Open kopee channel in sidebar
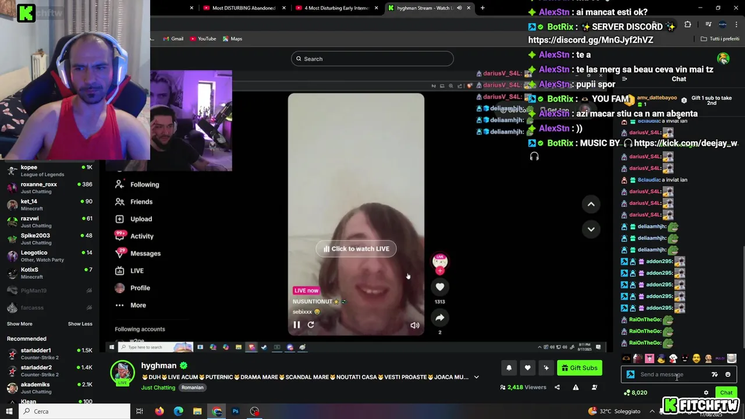This screenshot has width=745, height=419. 49,171
